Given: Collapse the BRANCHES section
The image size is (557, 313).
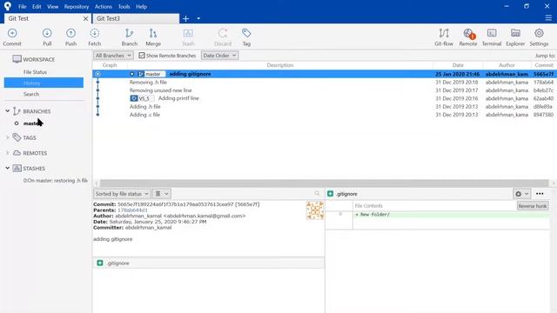Looking at the screenshot, I should (x=8, y=111).
